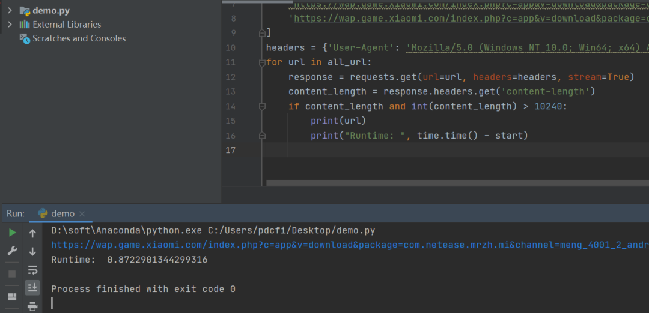This screenshot has width=649, height=313.
Task: Click 'print(url)' on line 15
Action: [x=338, y=121]
